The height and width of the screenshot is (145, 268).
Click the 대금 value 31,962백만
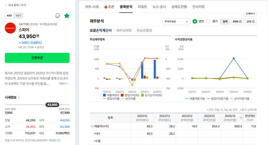pos(63,133)
